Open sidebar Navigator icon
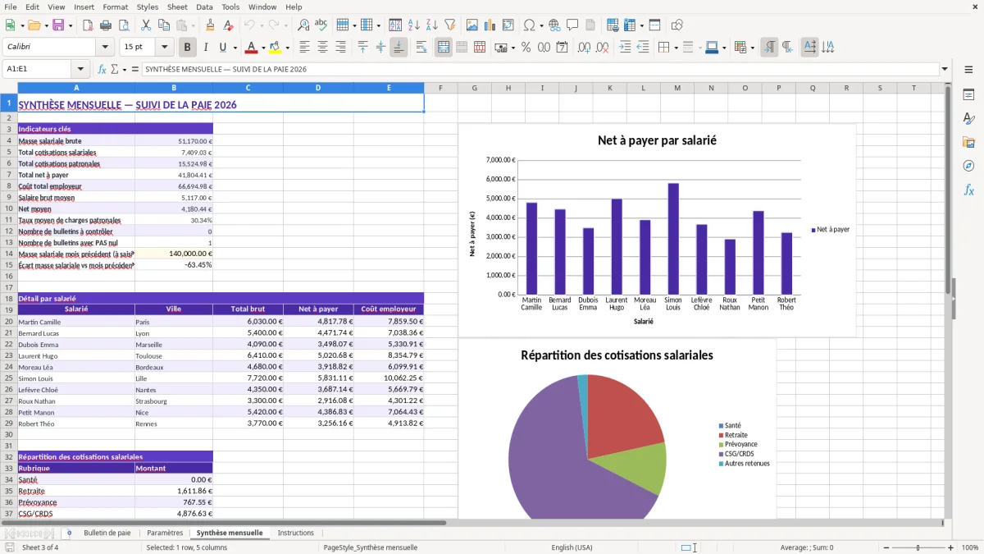The width and height of the screenshot is (984, 554). tap(968, 166)
